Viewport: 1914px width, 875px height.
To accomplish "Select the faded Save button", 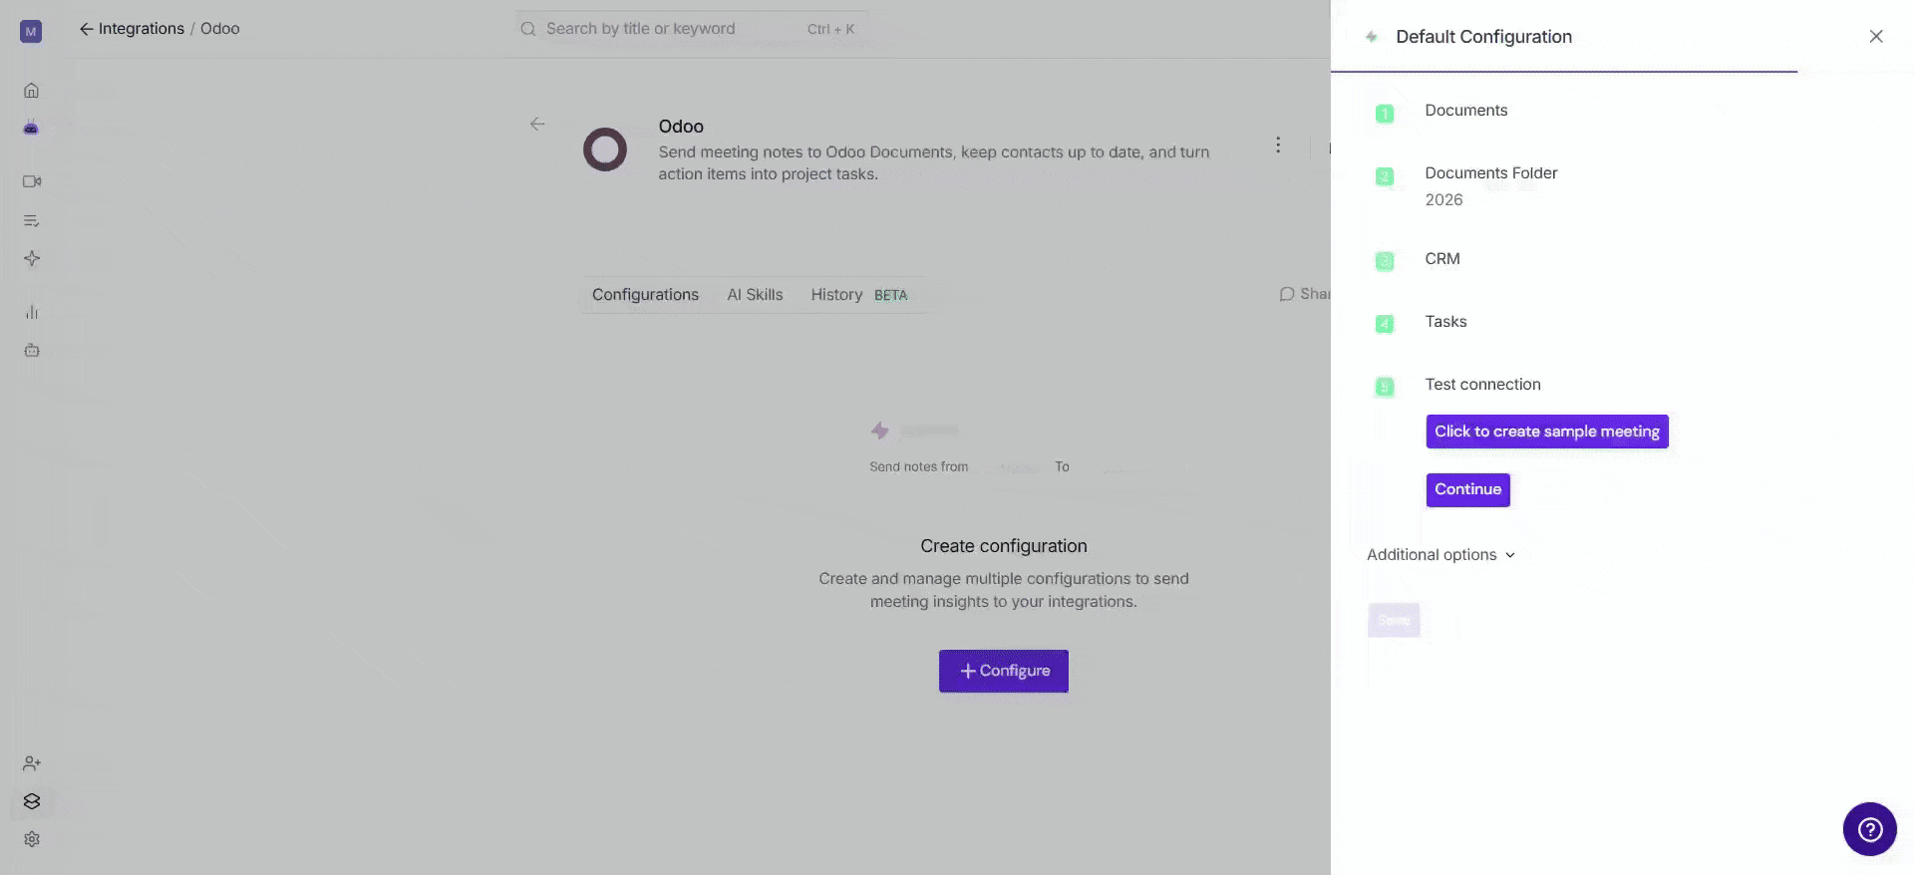I will 1394,620.
